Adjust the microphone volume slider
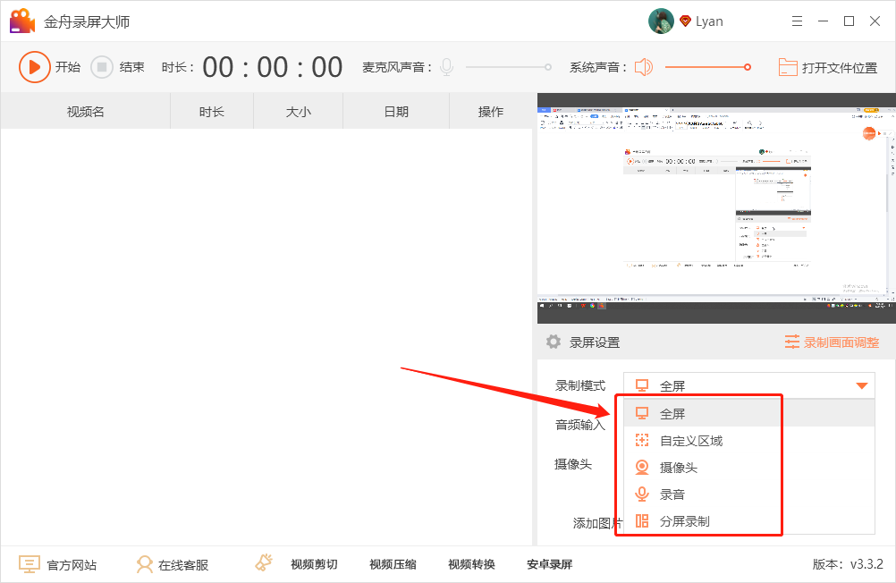 click(509, 67)
